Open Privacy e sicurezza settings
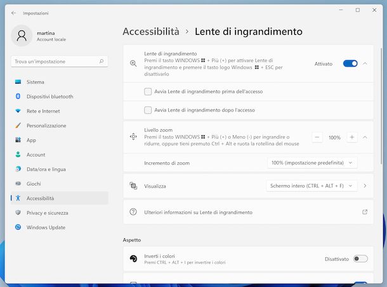The image size is (387, 287). 60,212
